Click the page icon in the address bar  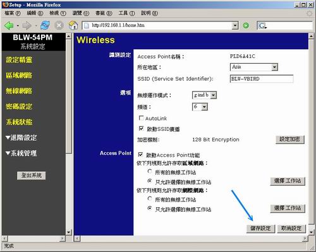point(87,25)
